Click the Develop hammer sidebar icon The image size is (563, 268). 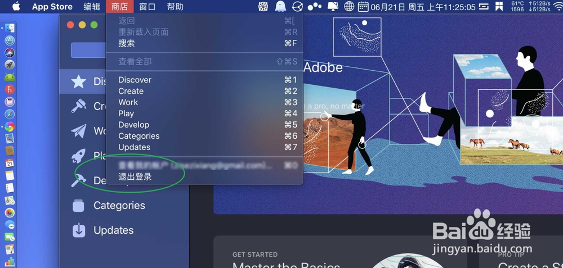pos(78,180)
